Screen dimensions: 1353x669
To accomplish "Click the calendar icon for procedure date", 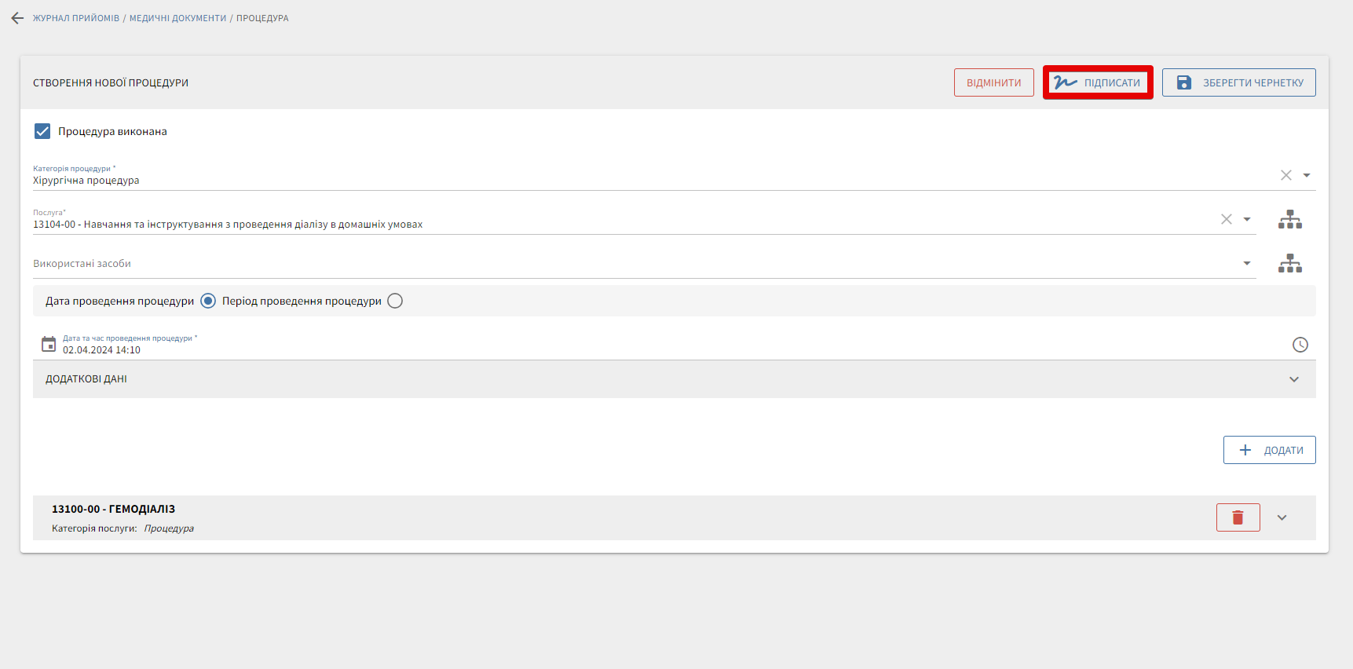I will click(x=49, y=345).
